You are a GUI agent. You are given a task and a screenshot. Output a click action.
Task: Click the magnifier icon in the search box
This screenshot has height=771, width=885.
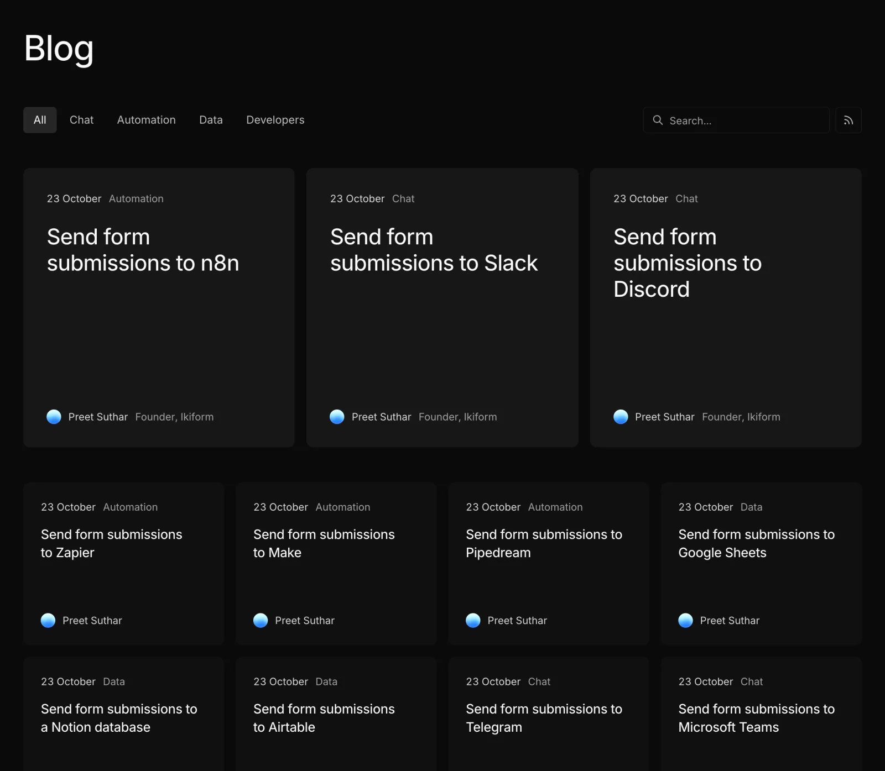[x=658, y=120]
